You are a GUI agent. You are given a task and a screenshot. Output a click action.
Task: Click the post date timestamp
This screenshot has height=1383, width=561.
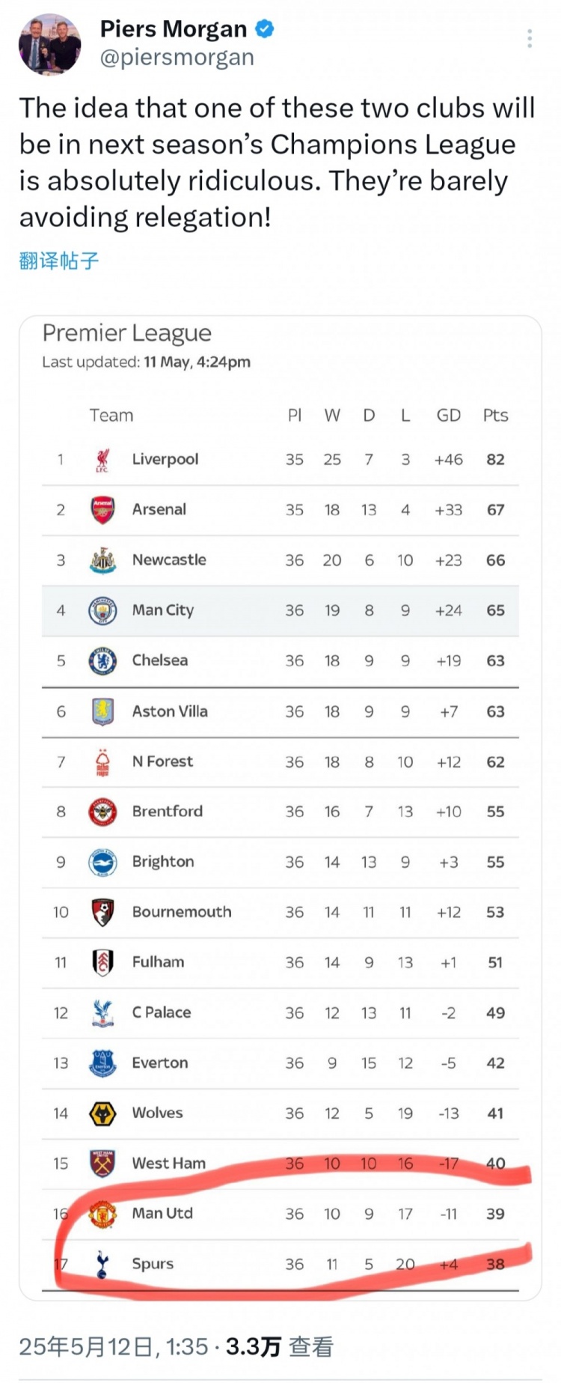click(114, 1346)
